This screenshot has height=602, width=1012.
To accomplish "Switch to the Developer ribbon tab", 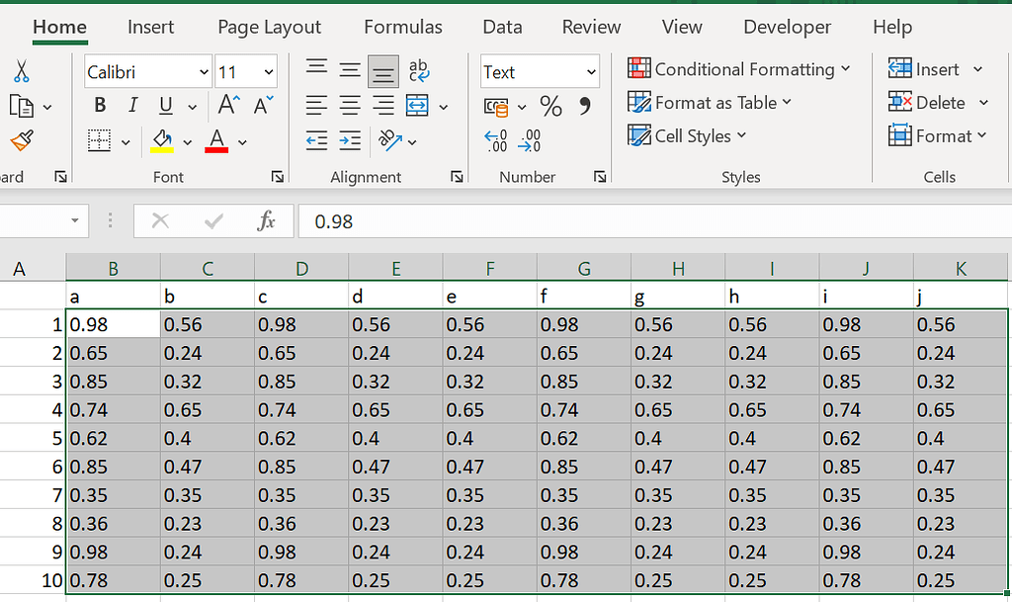I will coord(787,27).
